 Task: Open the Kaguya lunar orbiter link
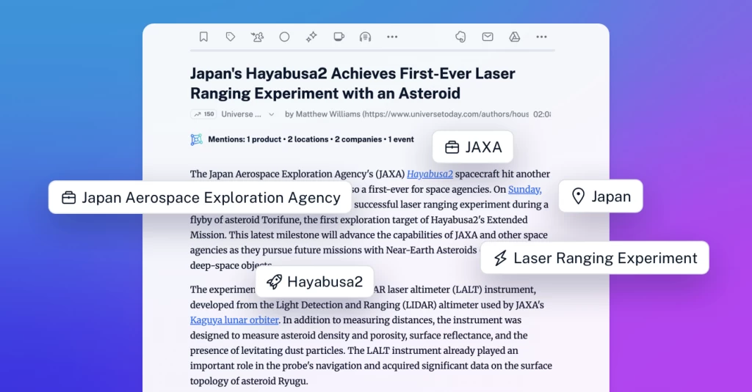tap(234, 320)
